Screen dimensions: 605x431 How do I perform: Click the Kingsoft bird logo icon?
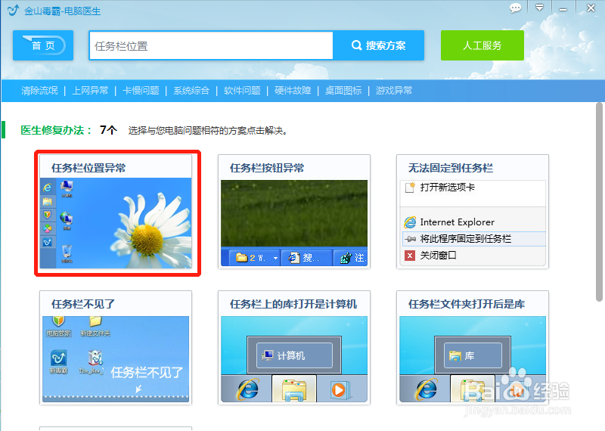[x=13, y=10]
